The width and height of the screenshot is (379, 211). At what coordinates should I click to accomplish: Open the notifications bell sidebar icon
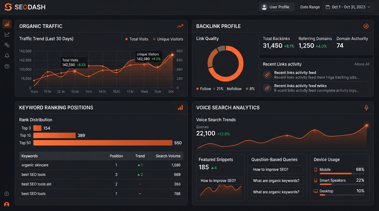coord(7,55)
